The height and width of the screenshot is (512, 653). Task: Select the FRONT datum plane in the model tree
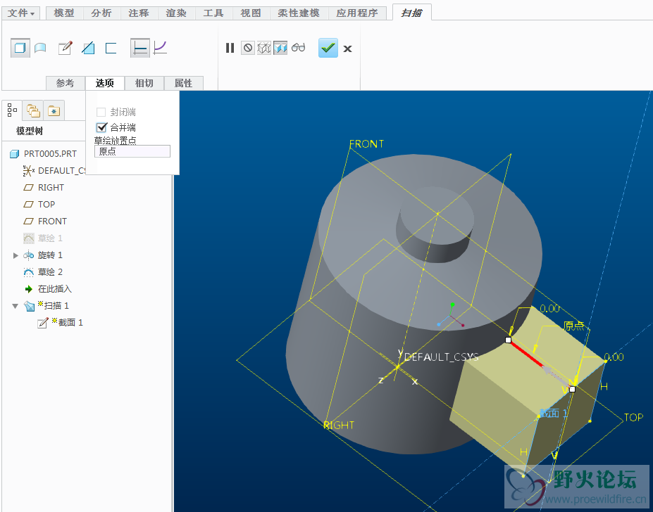[x=45, y=222]
